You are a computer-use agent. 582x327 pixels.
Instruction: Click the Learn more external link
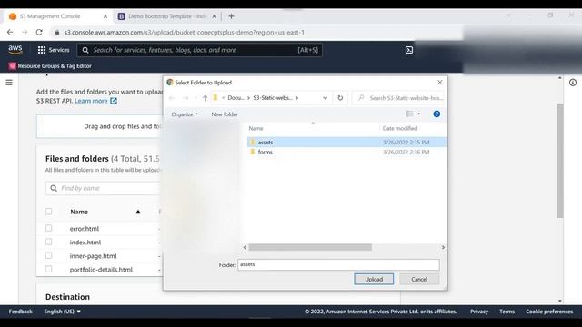(95, 101)
